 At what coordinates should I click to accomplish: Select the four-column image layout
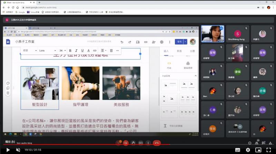pyautogui.click(x=188, y=112)
